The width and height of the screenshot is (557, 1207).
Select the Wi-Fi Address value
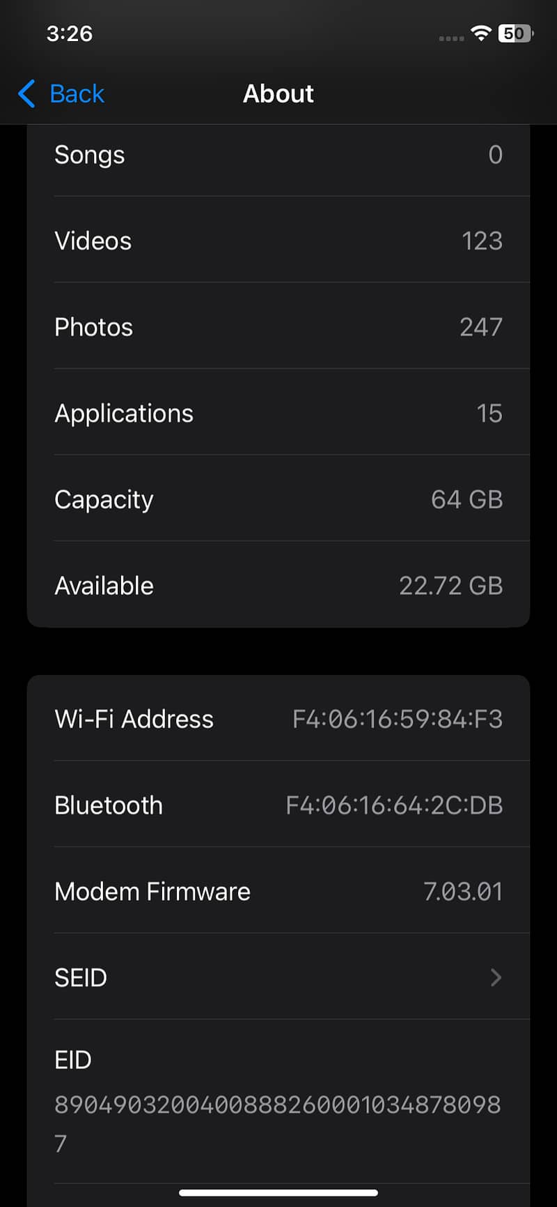397,719
